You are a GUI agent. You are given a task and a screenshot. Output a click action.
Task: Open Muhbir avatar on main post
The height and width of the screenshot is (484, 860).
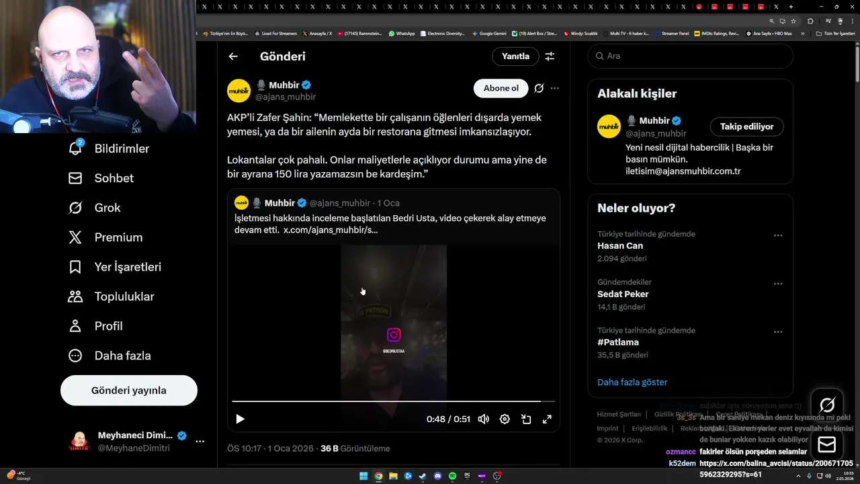click(239, 91)
